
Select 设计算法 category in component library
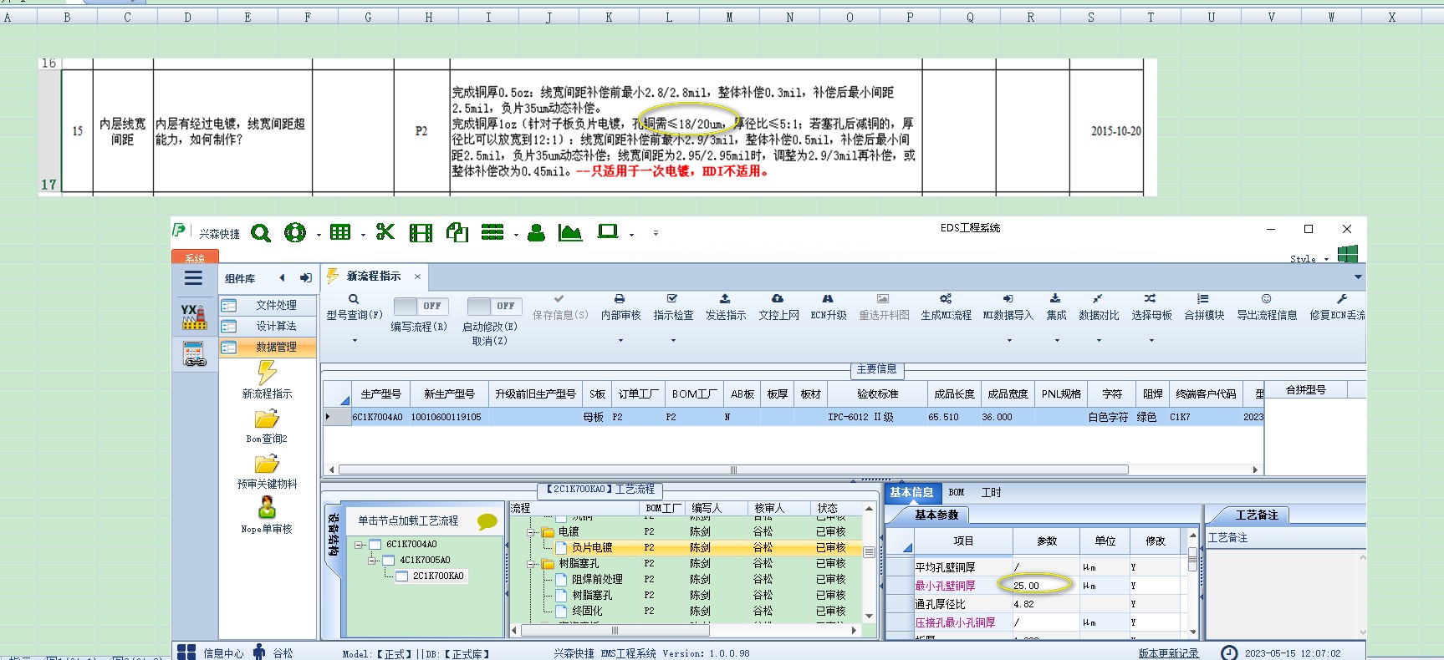click(268, 326)
